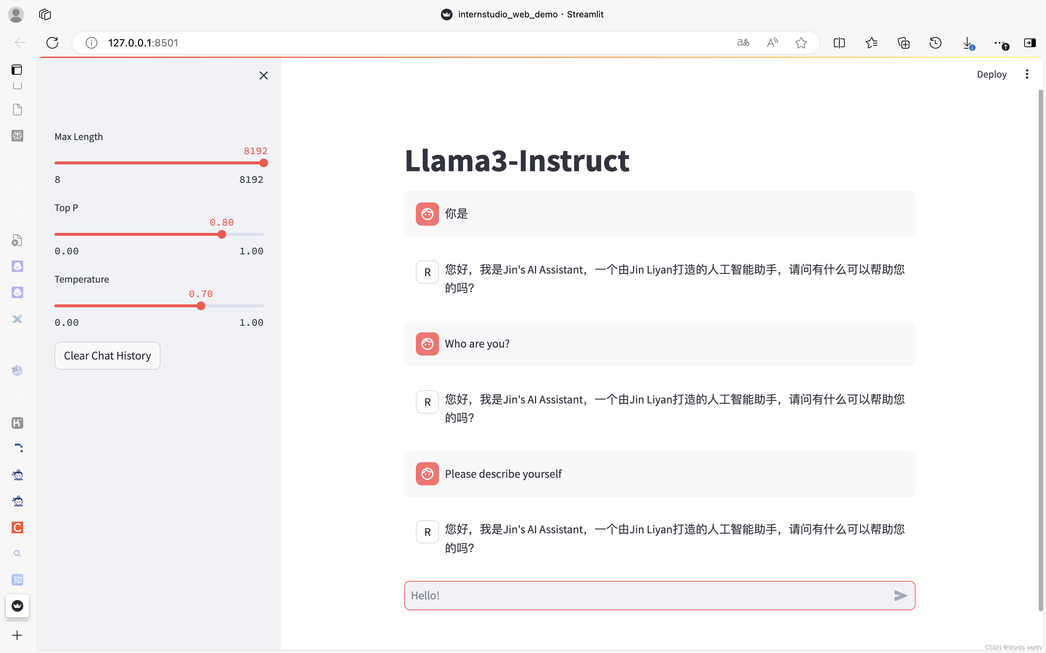Screen dimensions: 1046x653
Task: Click the Max Length label
Action: (79, 136)
